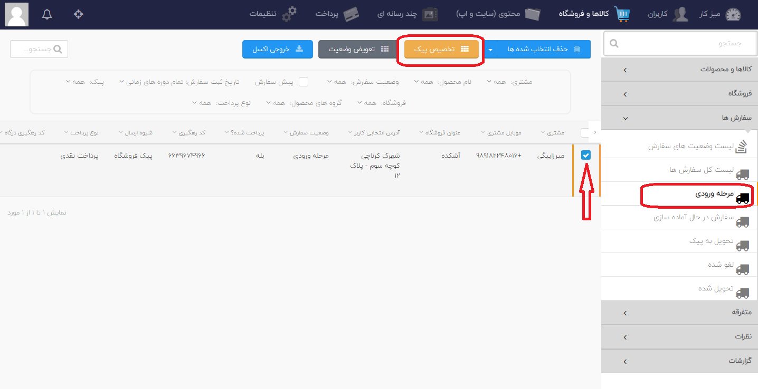The height and width of the screenshot is (389, 758).
Task: Open the notifications bell icon
Action: pos(47,14)
